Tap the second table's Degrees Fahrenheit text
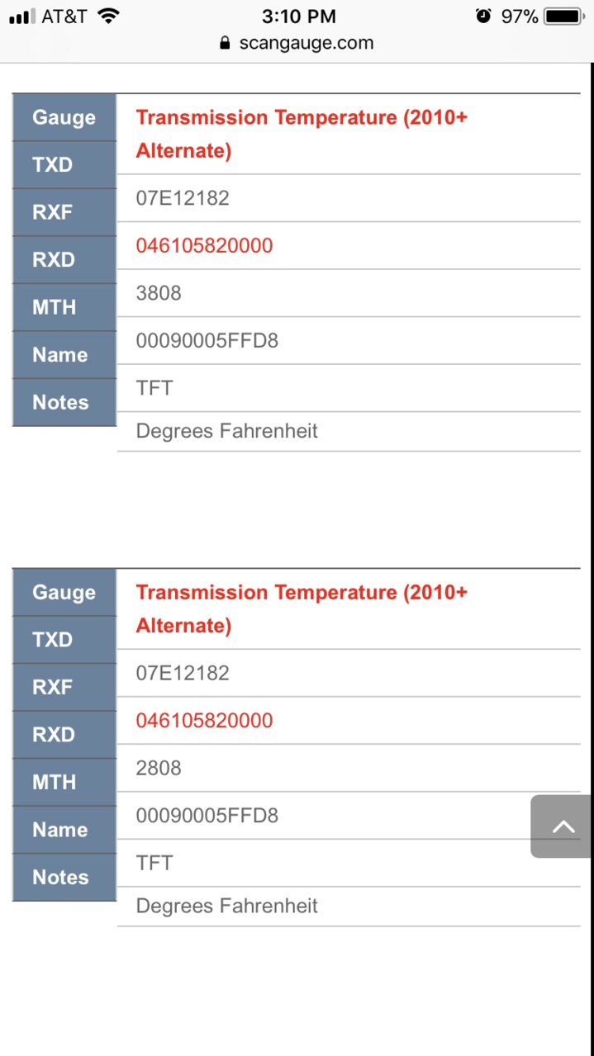Viewport: 594px width, 1056px height. tap(226, 906)
